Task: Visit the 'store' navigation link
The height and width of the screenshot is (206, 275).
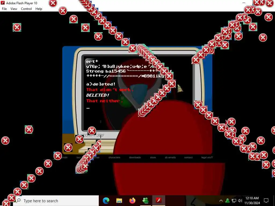Action: 153,157
